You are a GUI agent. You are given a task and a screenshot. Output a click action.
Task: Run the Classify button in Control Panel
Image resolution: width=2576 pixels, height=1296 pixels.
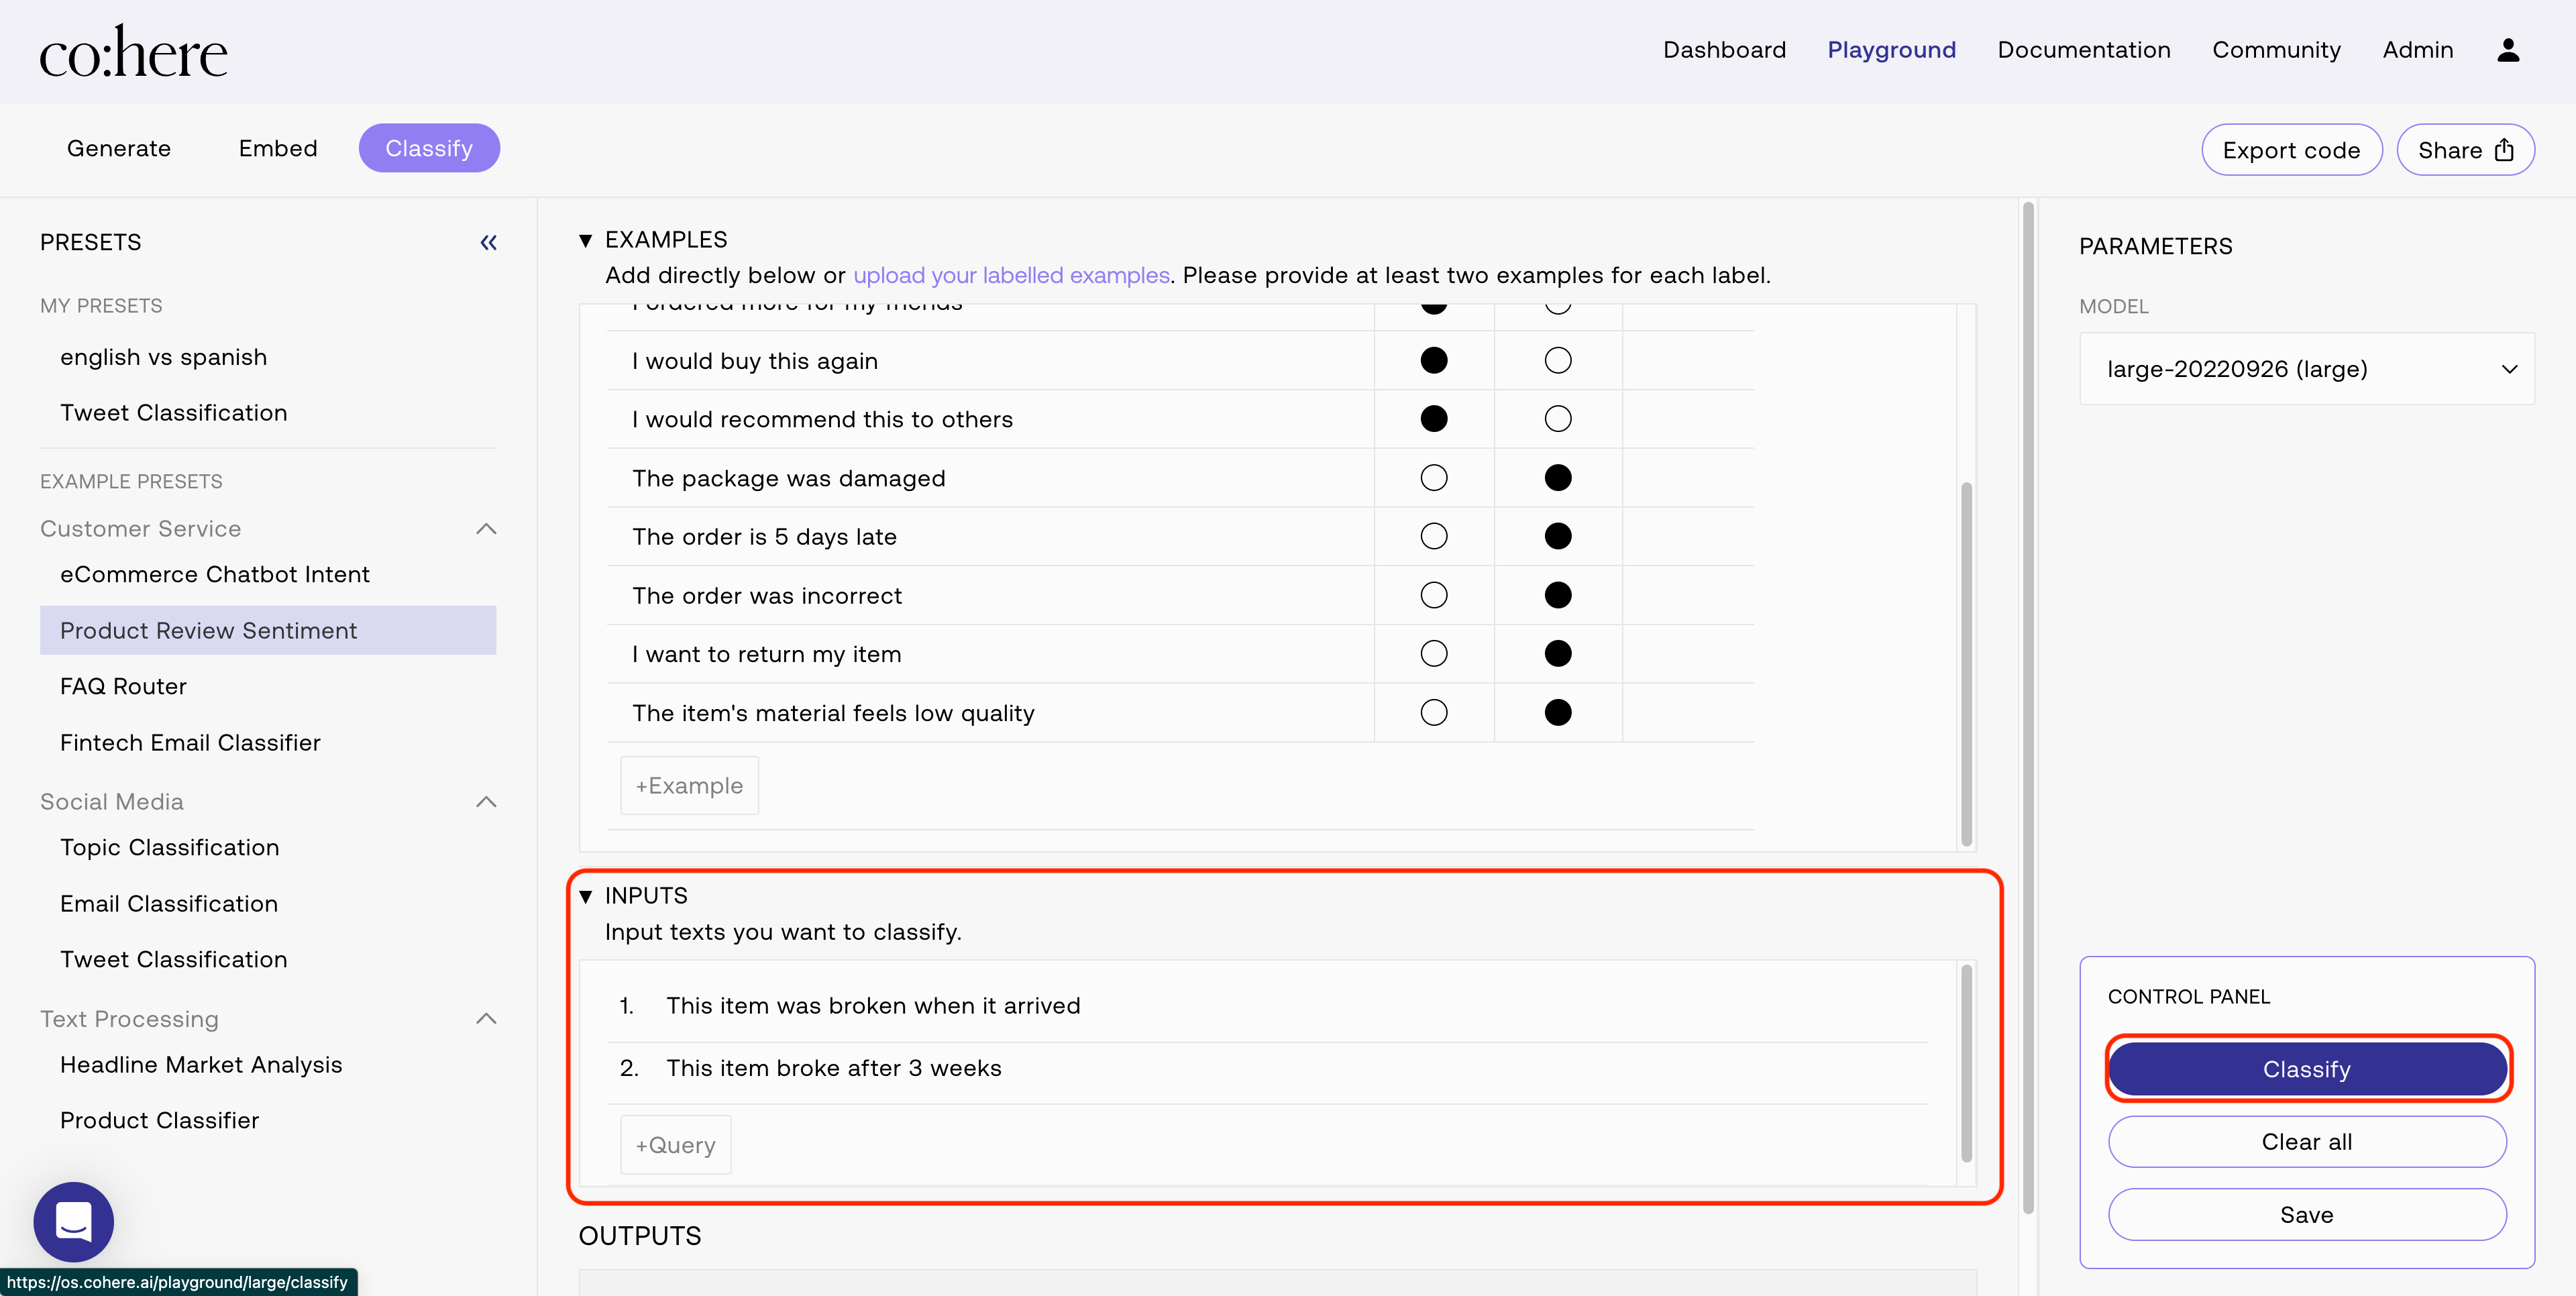click(x=2306, y=1069)
